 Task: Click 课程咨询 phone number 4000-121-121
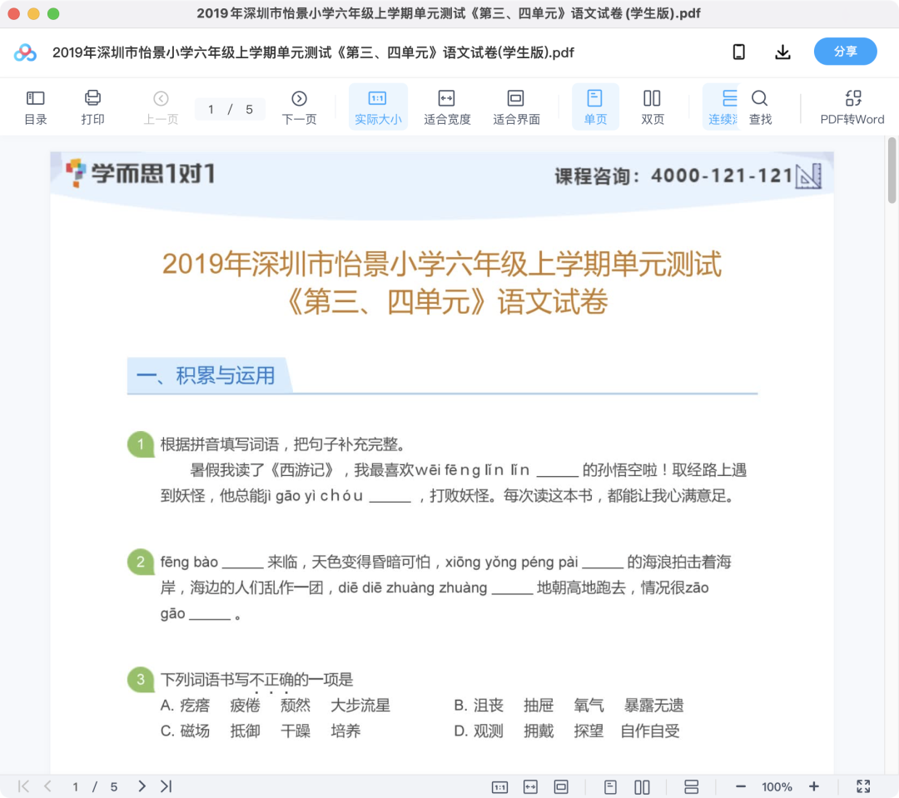pos(722,176)
